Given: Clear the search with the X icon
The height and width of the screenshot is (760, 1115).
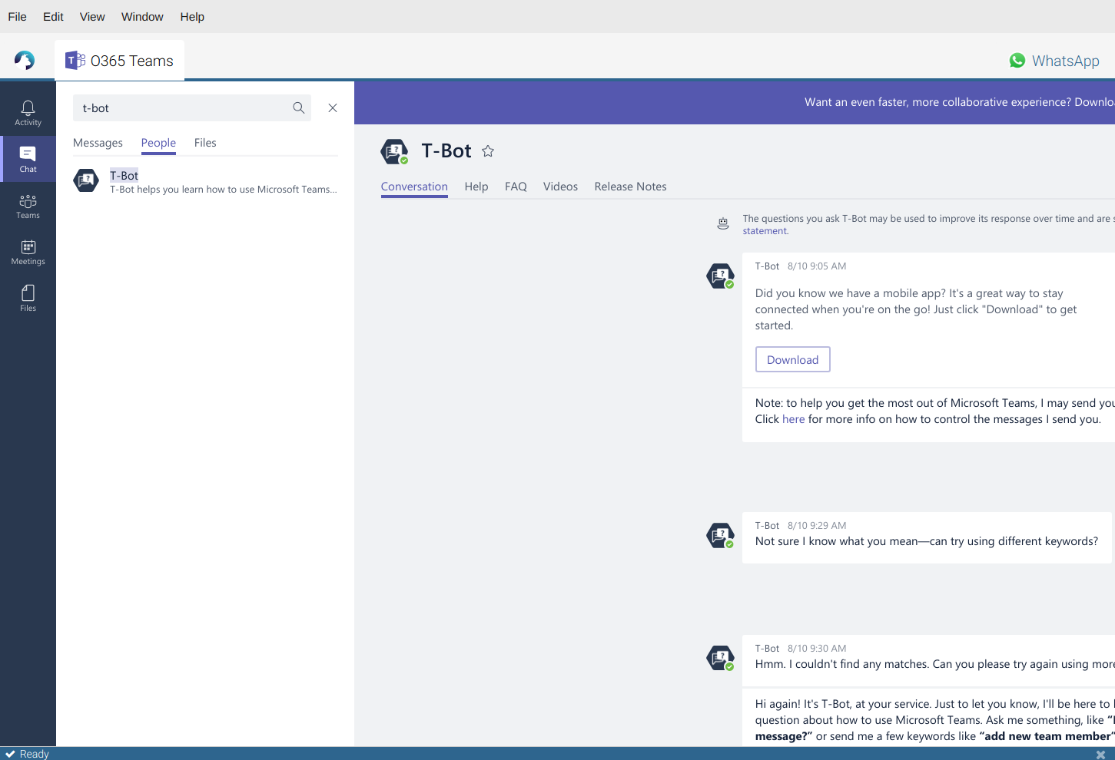Looking at the screenshot, I should pos(333,108).
